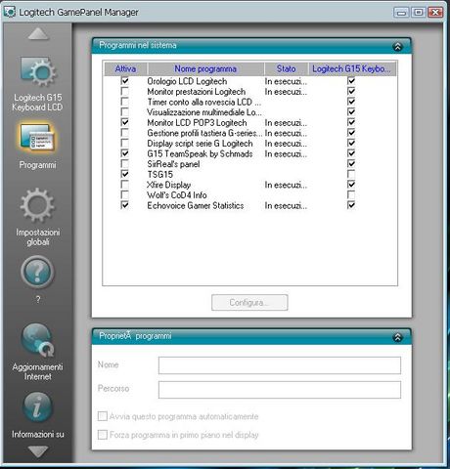Click the sidebar down arrow

click(38, 451)
